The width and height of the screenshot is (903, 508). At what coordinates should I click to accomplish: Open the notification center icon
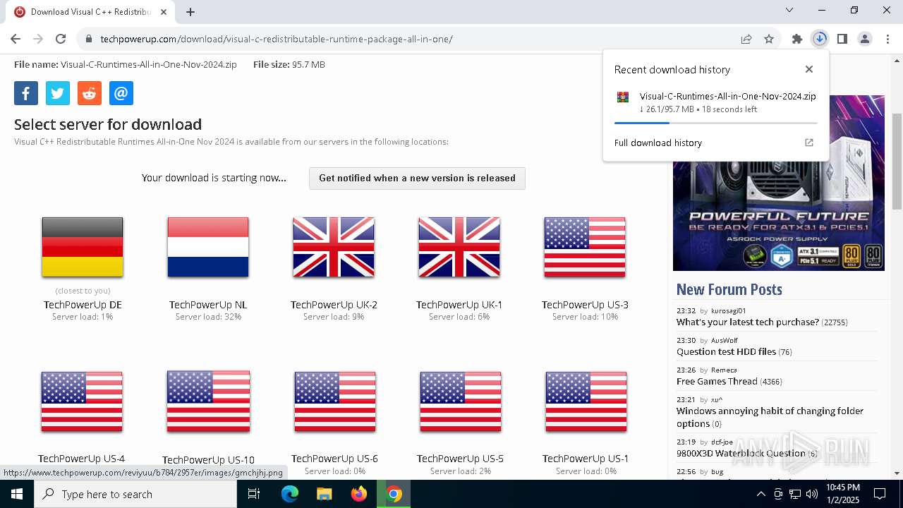[880, 494]
